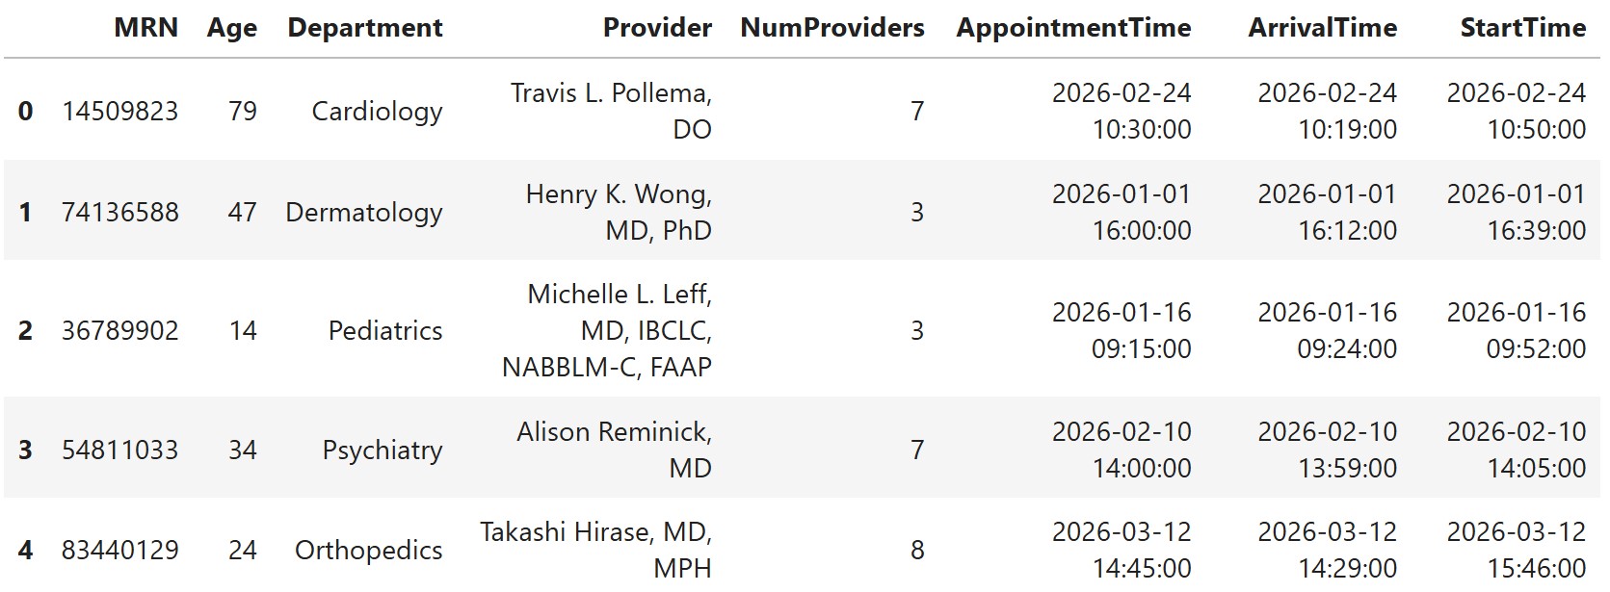Click the Provider column header
Screen dimensions: 1610x592
pos(657,28)
